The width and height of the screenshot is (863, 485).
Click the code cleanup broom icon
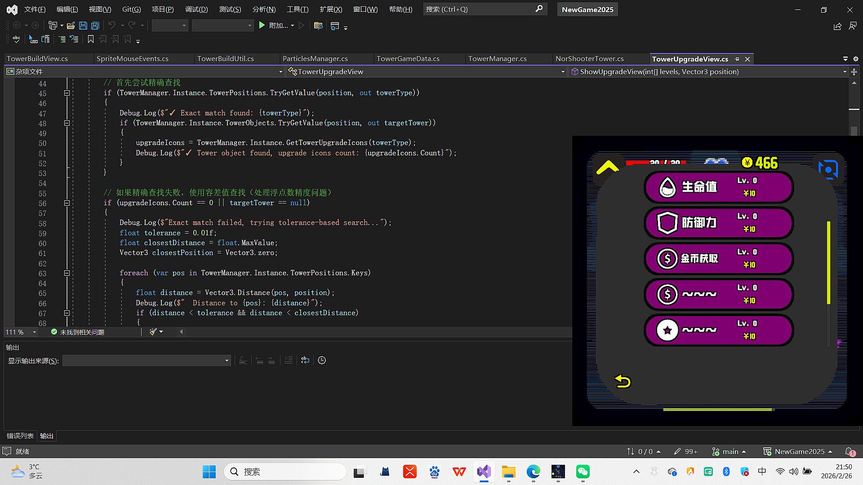click(x=153, y=332)
